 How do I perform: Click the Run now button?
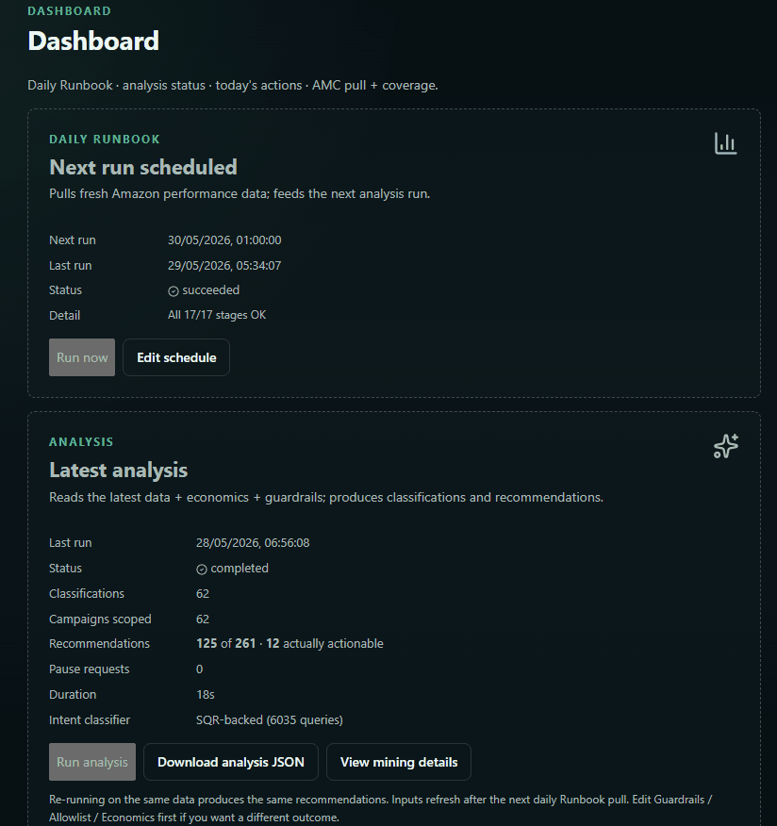[82, 357]
